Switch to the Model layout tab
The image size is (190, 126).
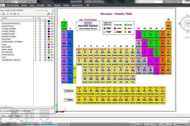click(x=4, y=116)
